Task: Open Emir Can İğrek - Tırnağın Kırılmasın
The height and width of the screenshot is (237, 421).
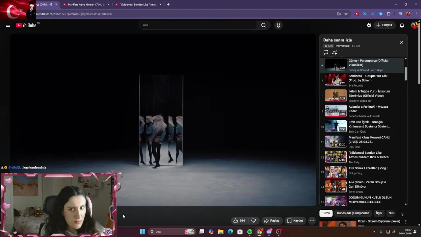Action: click(x=362, y=126)
